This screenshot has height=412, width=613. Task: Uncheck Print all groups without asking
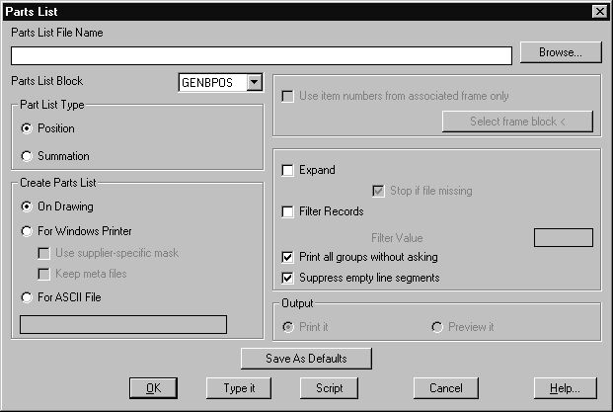pos(288,257)
